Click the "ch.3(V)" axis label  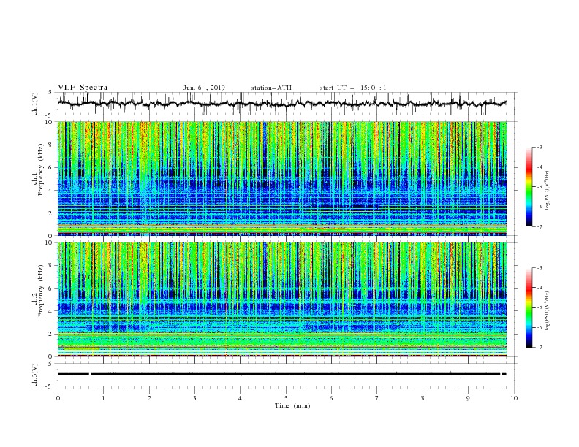pos(35,375)
